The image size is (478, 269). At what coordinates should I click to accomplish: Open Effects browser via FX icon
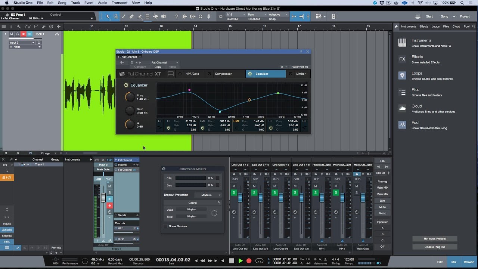(402, 59)
